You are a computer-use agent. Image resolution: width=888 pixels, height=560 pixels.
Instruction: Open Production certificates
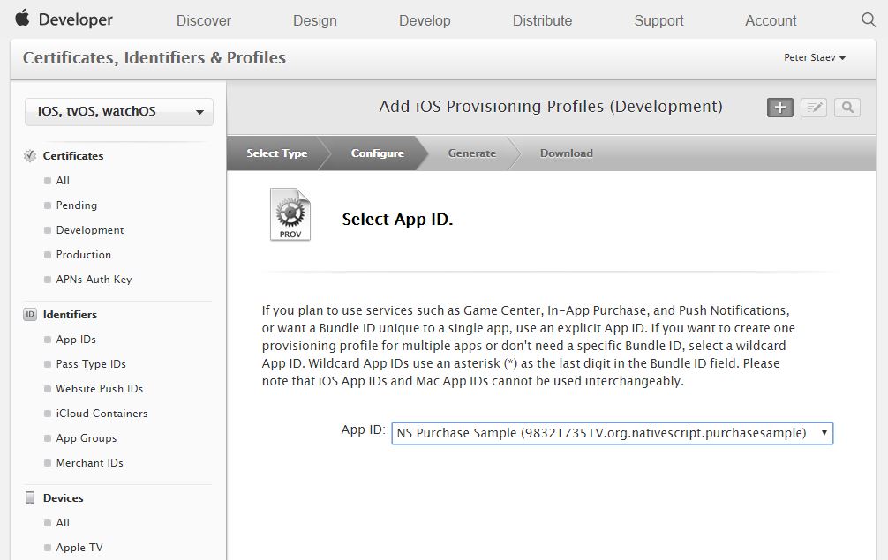coord(84,255)
